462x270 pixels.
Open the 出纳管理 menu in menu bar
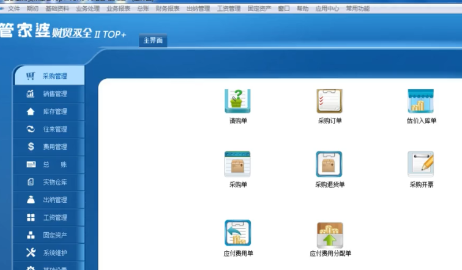pyautogui.click(x=198, y=9)
